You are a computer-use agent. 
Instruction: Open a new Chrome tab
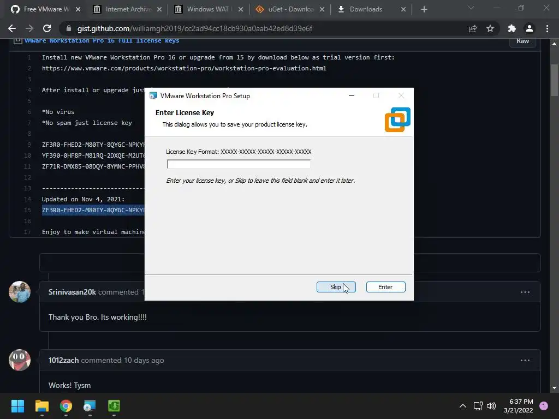(424, 10)
